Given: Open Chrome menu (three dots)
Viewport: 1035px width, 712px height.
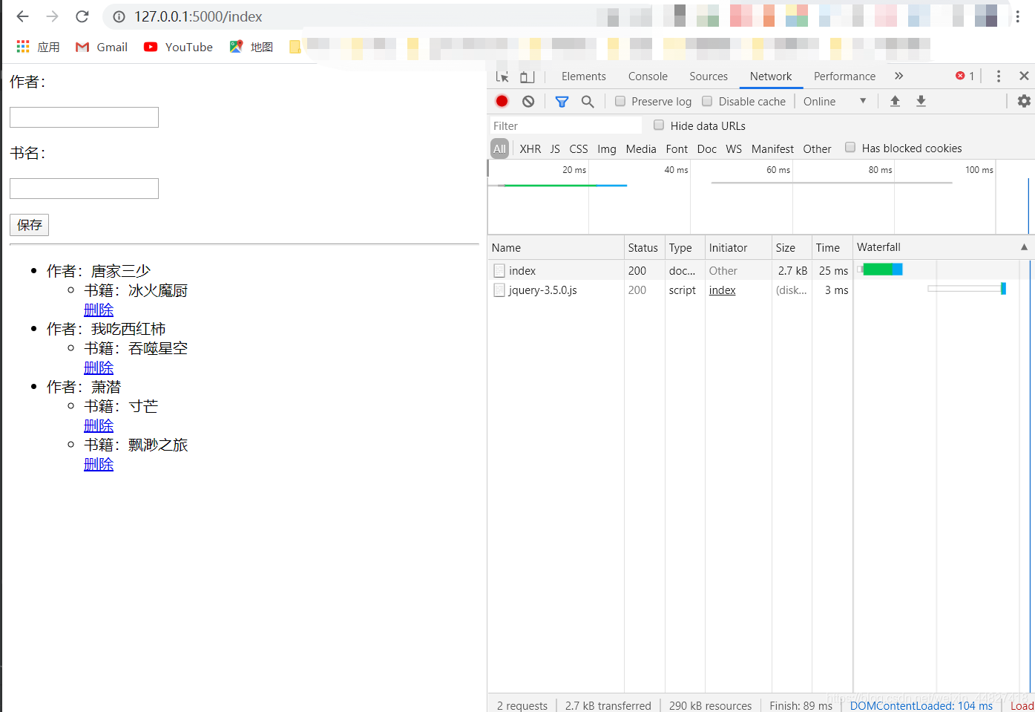Looking at the screenshot, I should click(1018, 16).
